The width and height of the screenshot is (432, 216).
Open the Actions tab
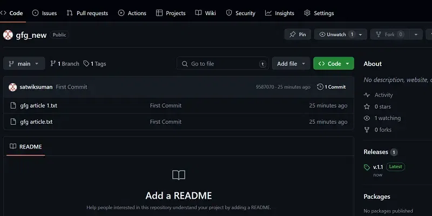point(132,13)
